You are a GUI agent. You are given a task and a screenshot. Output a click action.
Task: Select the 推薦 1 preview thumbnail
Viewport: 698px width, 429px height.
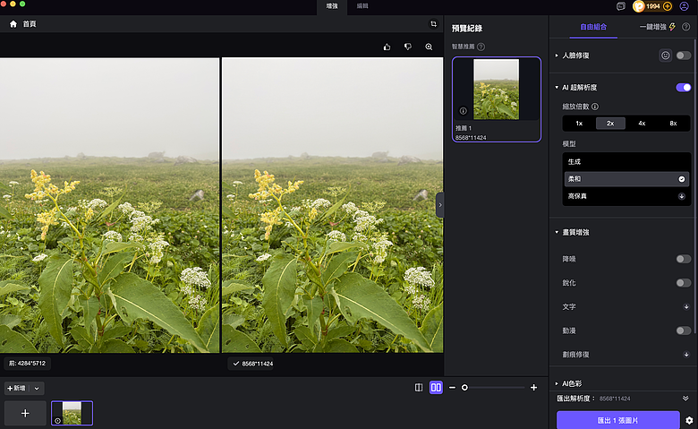[497, 99]
